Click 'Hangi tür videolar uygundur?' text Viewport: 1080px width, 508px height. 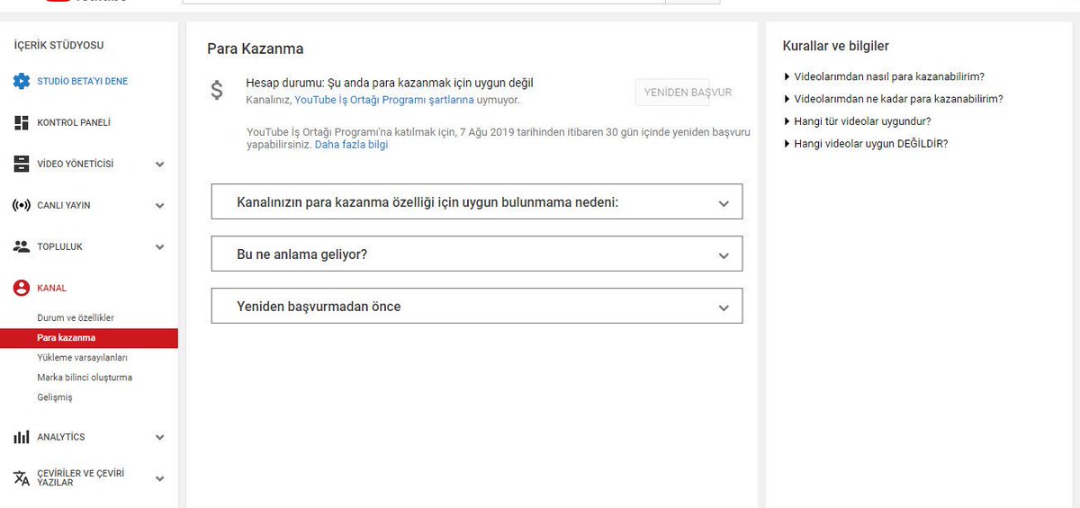coord(862,120)
